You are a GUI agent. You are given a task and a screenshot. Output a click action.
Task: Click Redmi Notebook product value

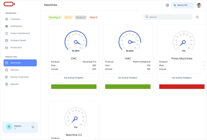click(142, 62)
